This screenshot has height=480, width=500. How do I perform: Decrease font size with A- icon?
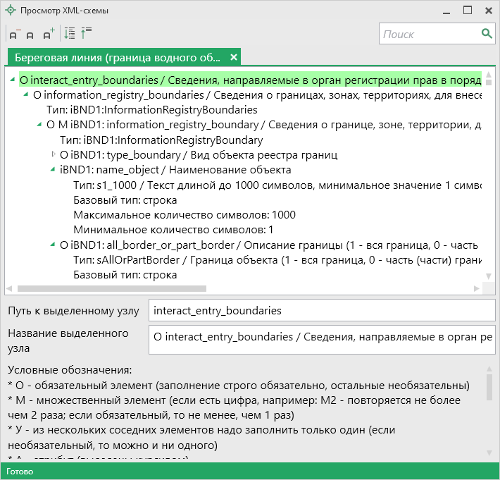pyautogui.click(x=14, y=34)
